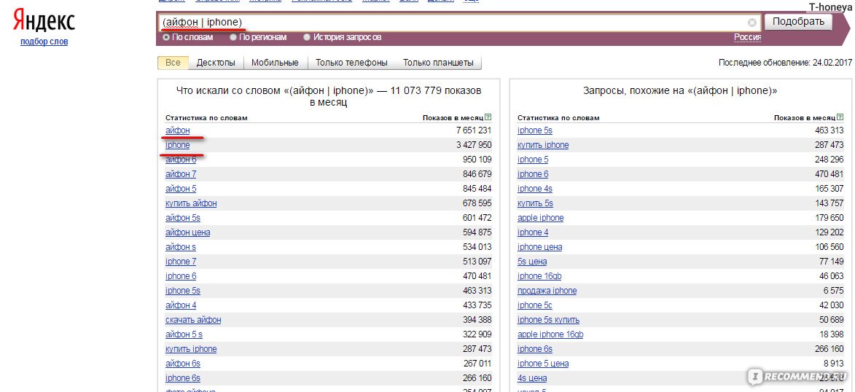Open the 'айфон 6' query link
The image size is (855, 392).
[x=181, y=160]
